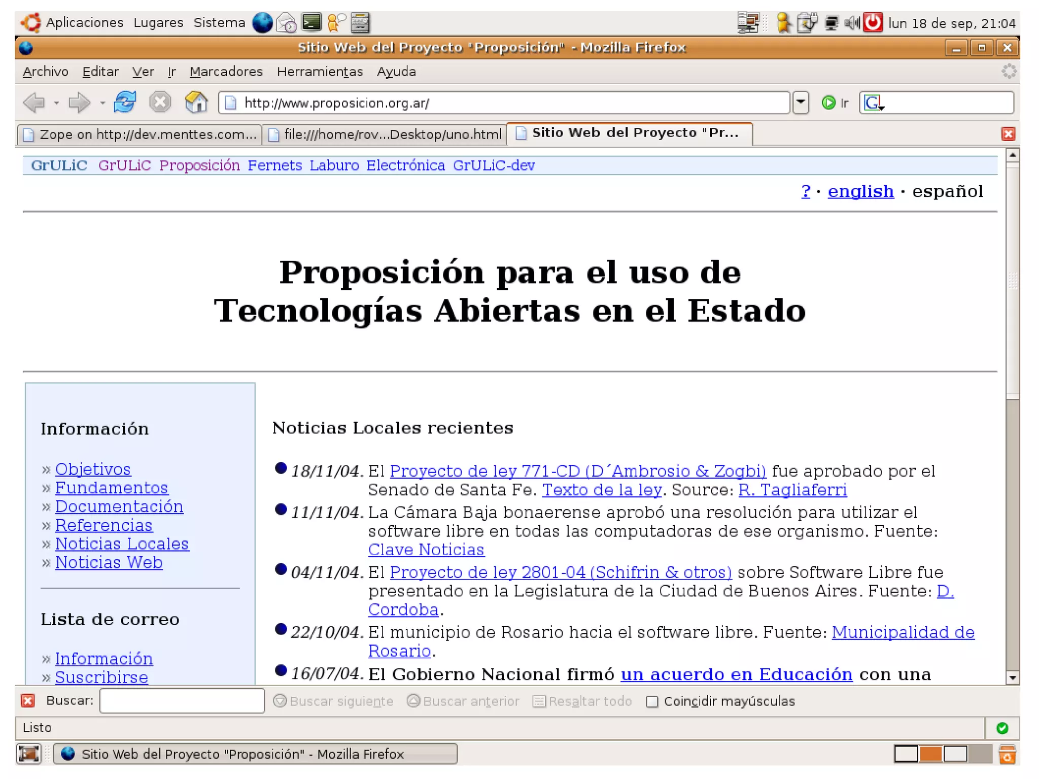Open the Editar menu
This screenshot has width=1039, height=779.
(x=100, y=72)
